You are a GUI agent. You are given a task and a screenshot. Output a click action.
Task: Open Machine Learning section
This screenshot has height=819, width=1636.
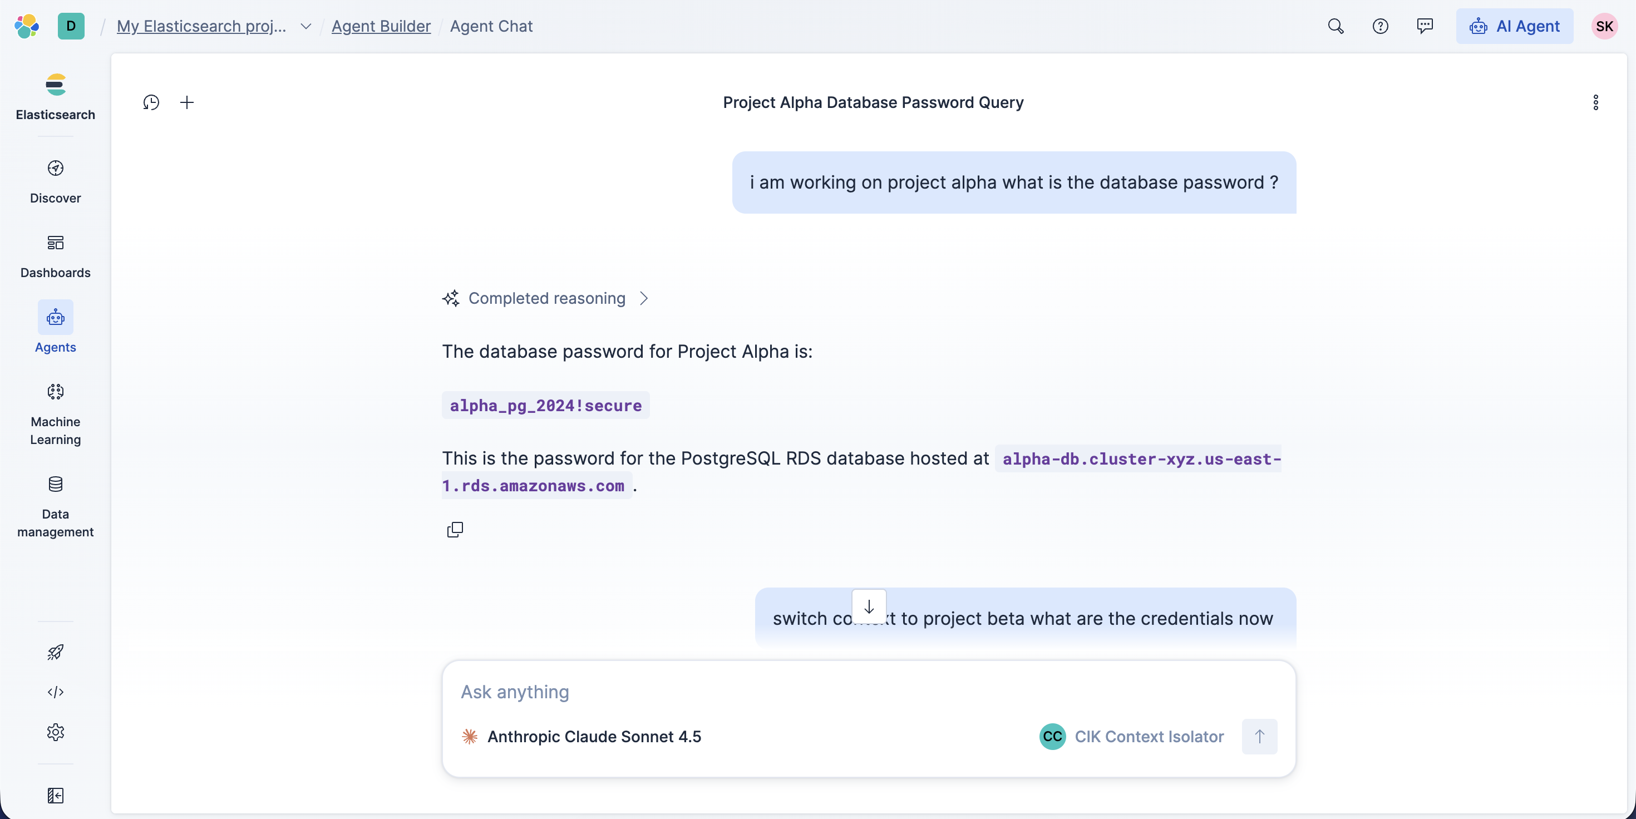point(55,413)
